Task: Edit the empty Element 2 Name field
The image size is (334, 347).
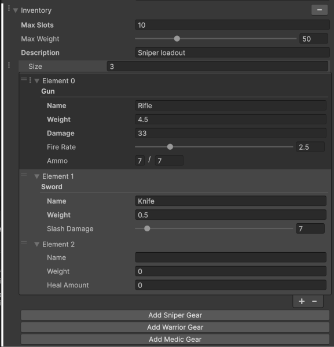Action: 230,257
